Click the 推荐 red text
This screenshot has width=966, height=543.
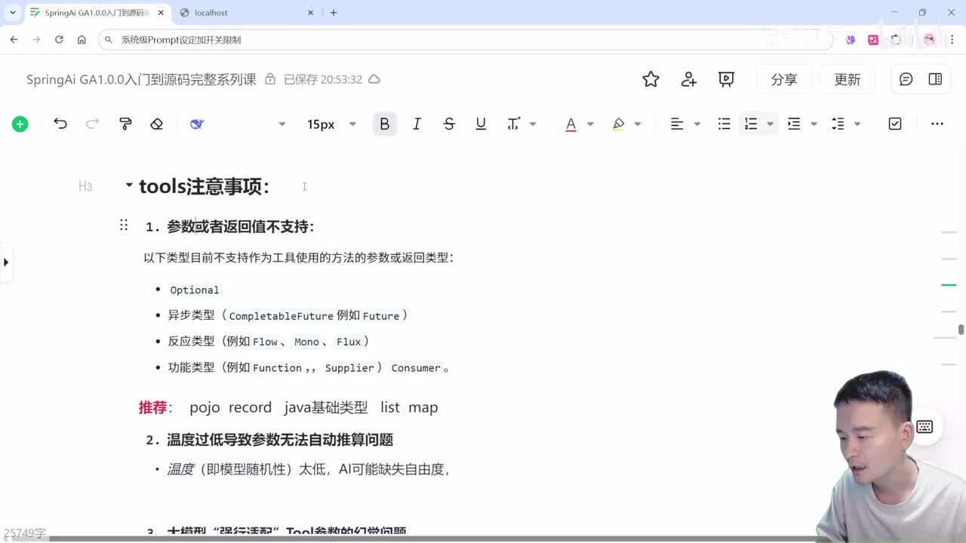tap(152, 407)
